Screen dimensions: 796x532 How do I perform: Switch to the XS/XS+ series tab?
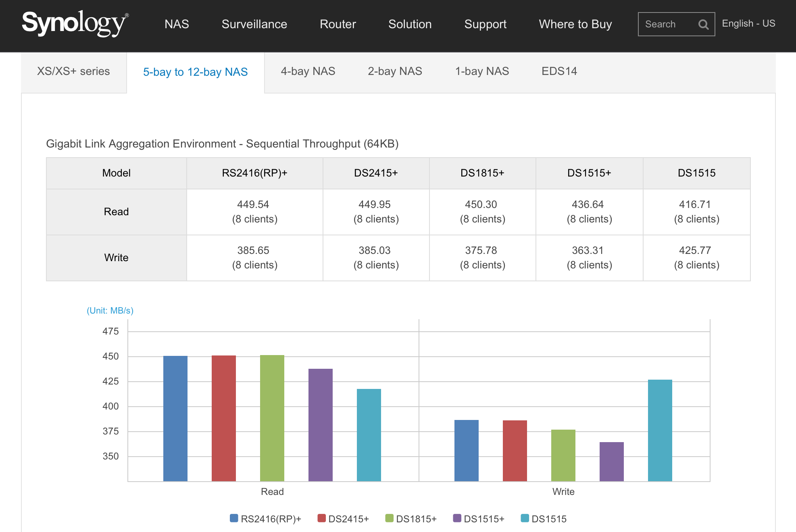pos(73,72)
